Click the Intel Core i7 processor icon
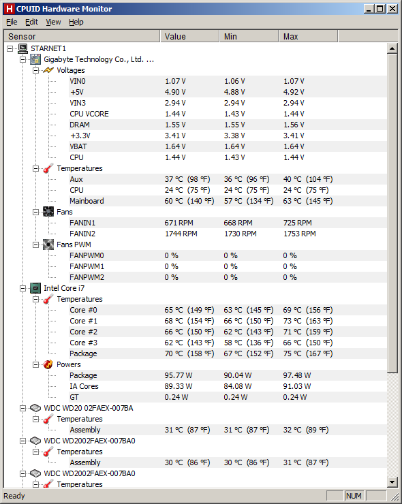 pos(35,288)
